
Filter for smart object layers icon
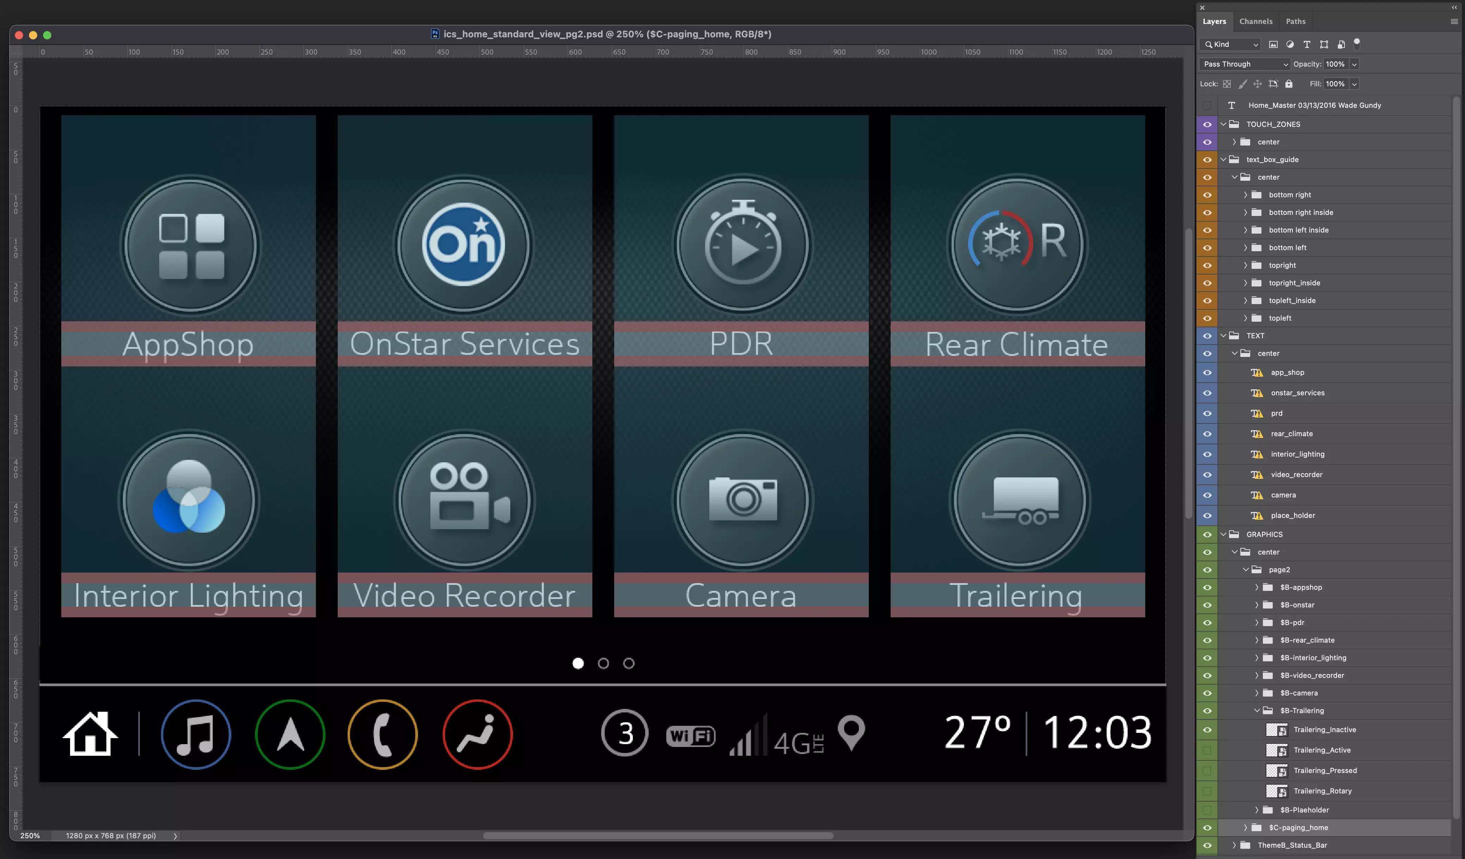[x=1341, y=44]
